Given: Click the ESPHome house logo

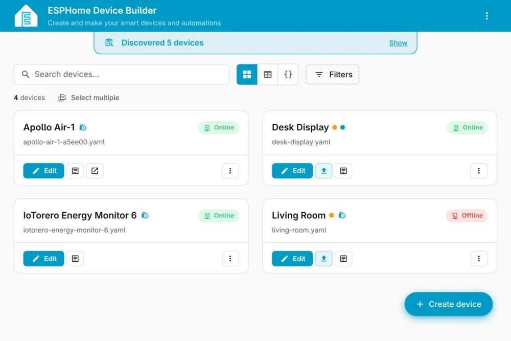Looking at the screenshot, I should [x=26, y=16].
